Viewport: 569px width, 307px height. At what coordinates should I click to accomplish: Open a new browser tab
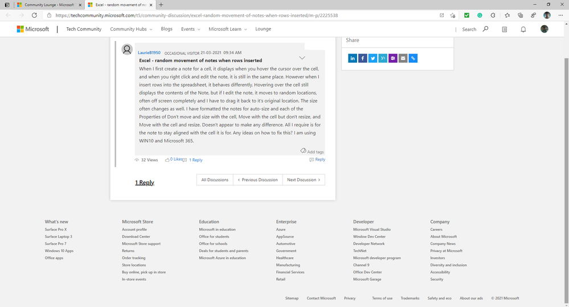tap(161, 5)
